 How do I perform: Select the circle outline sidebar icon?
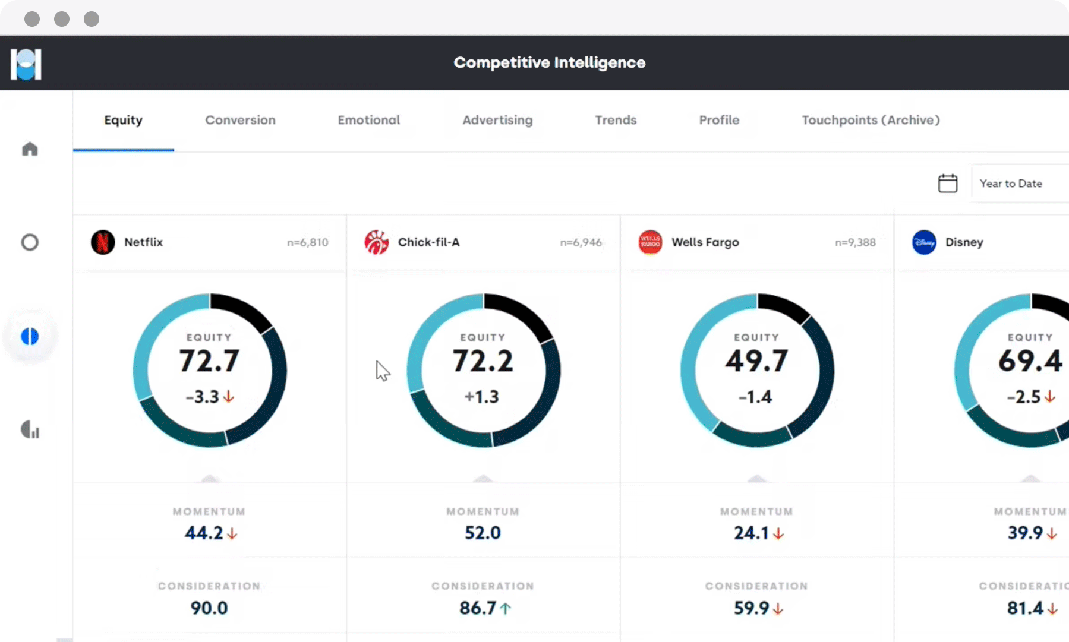click(x=30, y=242)
